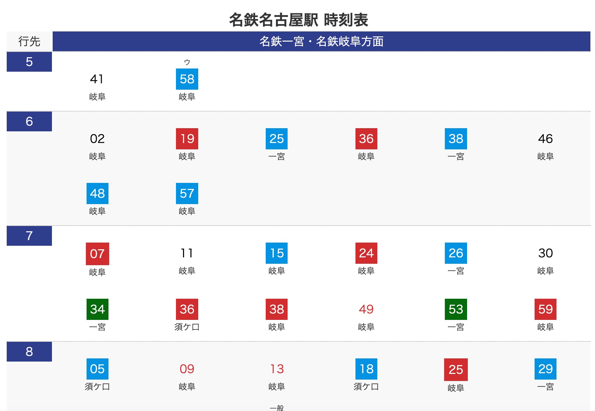This screenshot has height=411, width=595.
Task: Open the red 59 departure in hour 7
Action: (546, 309)
